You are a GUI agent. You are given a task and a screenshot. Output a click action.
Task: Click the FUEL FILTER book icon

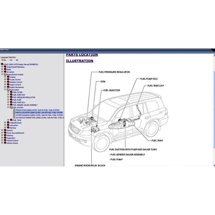coord(11,92)
